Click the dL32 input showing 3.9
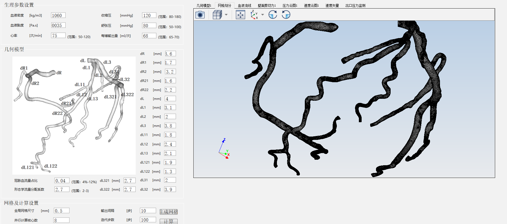Screen dimensions: 507x224 pos(170,190)
